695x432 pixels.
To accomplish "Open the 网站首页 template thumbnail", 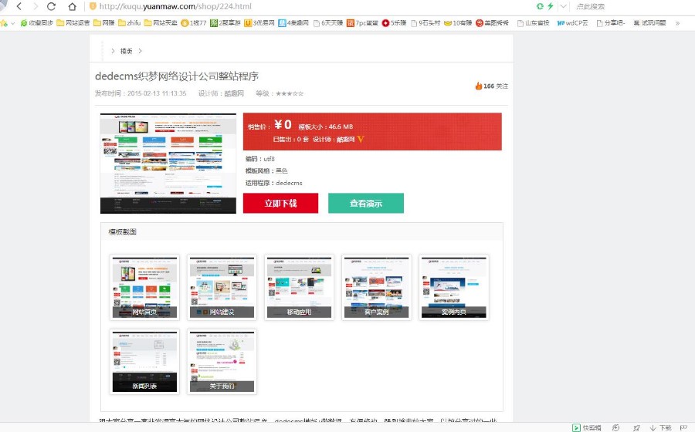I will tap(144, 287).
